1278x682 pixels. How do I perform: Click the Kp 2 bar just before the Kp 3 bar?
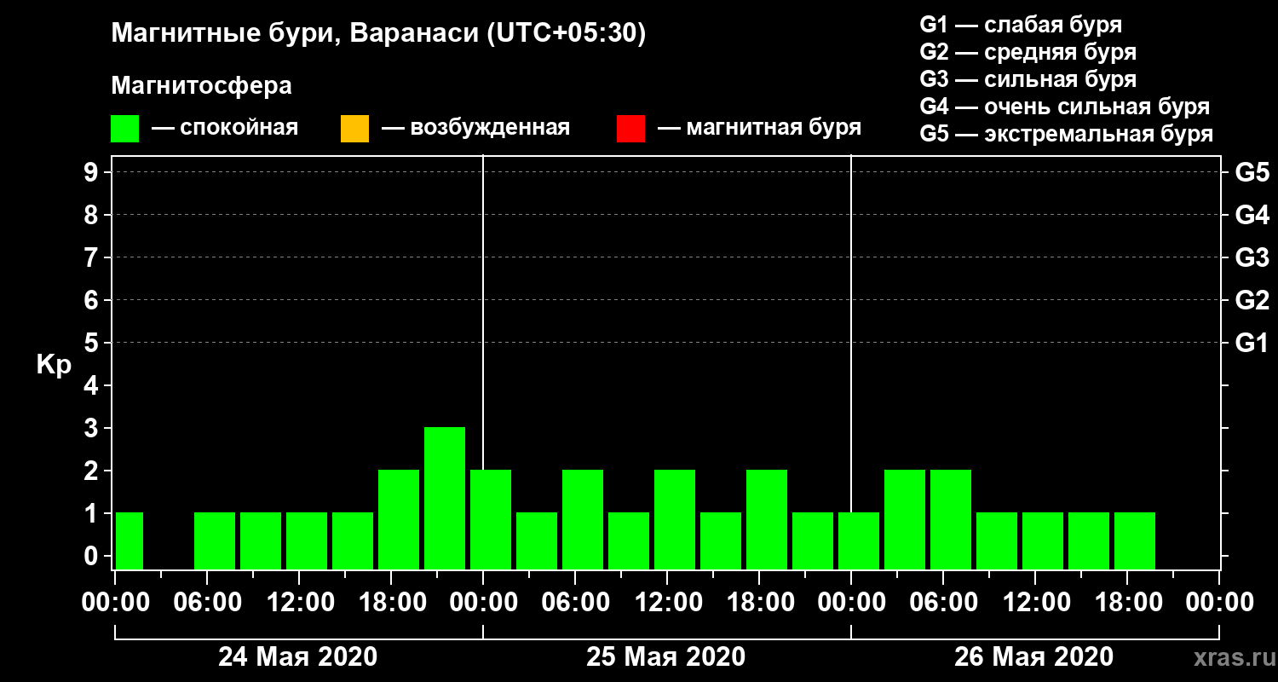click(x=399, y=519)
